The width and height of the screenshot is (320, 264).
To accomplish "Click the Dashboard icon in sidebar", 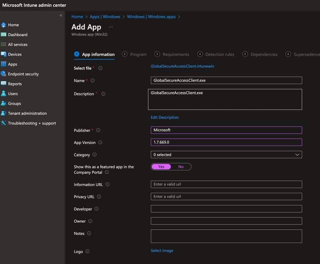I will pyautogui.click(x=3, y=35).
